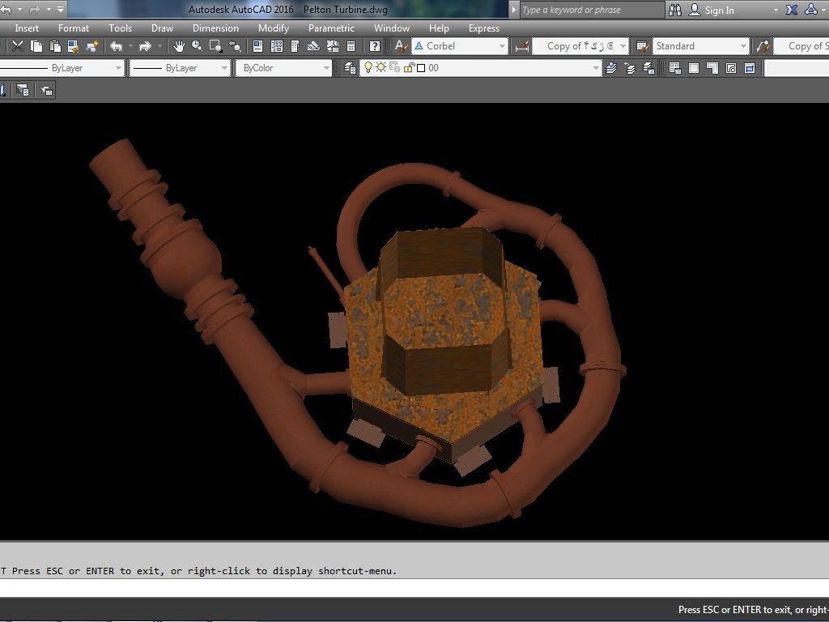Open the Modify menu

273,28
